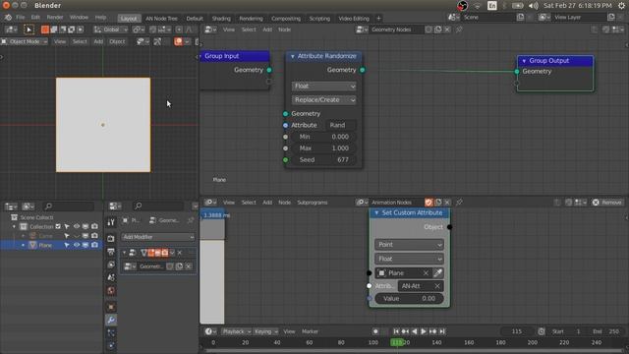Toggle Collection viewport visibility eye
The width and height of the screenshot is (629, 354).
click(x=77, y=227)
